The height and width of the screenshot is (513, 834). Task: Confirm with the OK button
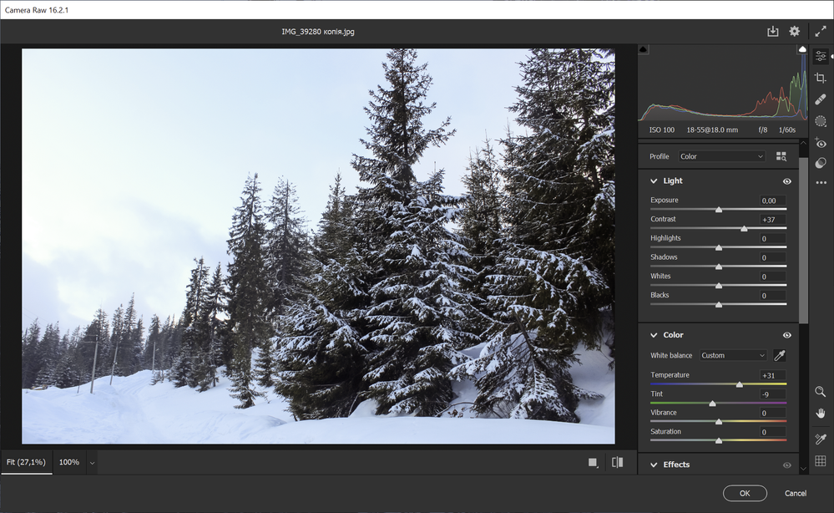(x=745, y=493)
